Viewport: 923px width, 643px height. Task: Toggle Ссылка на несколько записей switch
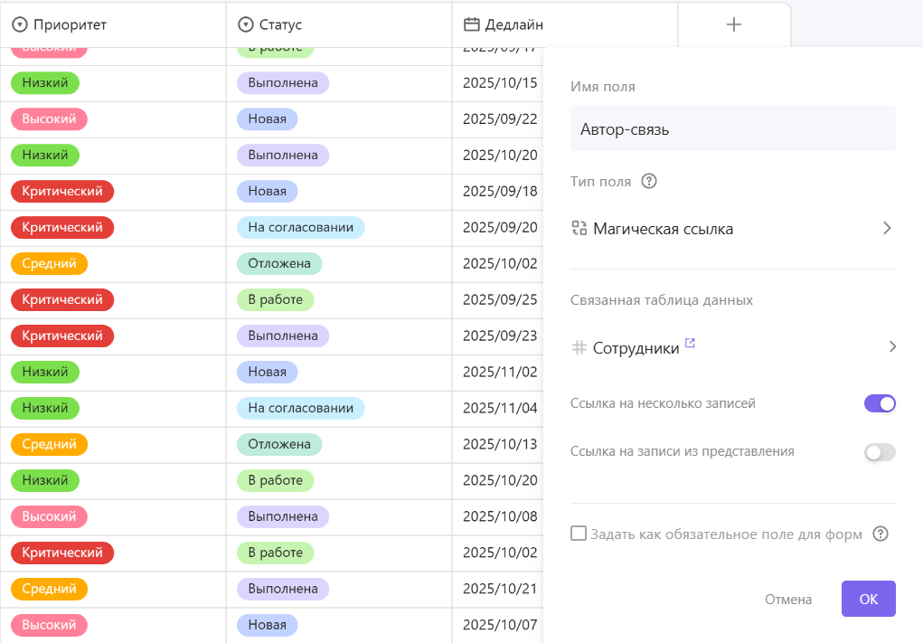click(x=880, y=403)
